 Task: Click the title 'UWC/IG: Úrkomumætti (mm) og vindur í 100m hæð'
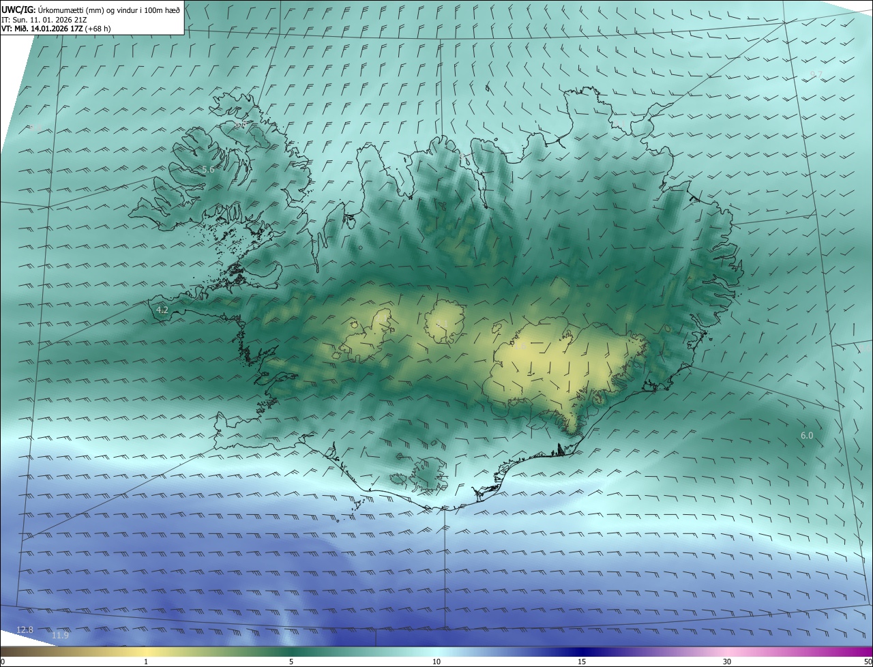click(91, 10)
